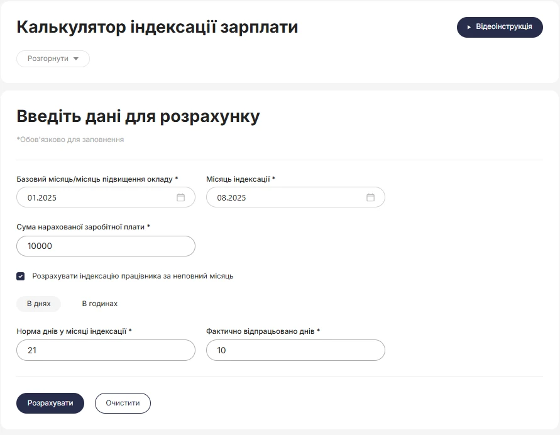This screenshot has height=435, width=560.
Task: Click the Розрахувати button
Action: click(50, 403)
